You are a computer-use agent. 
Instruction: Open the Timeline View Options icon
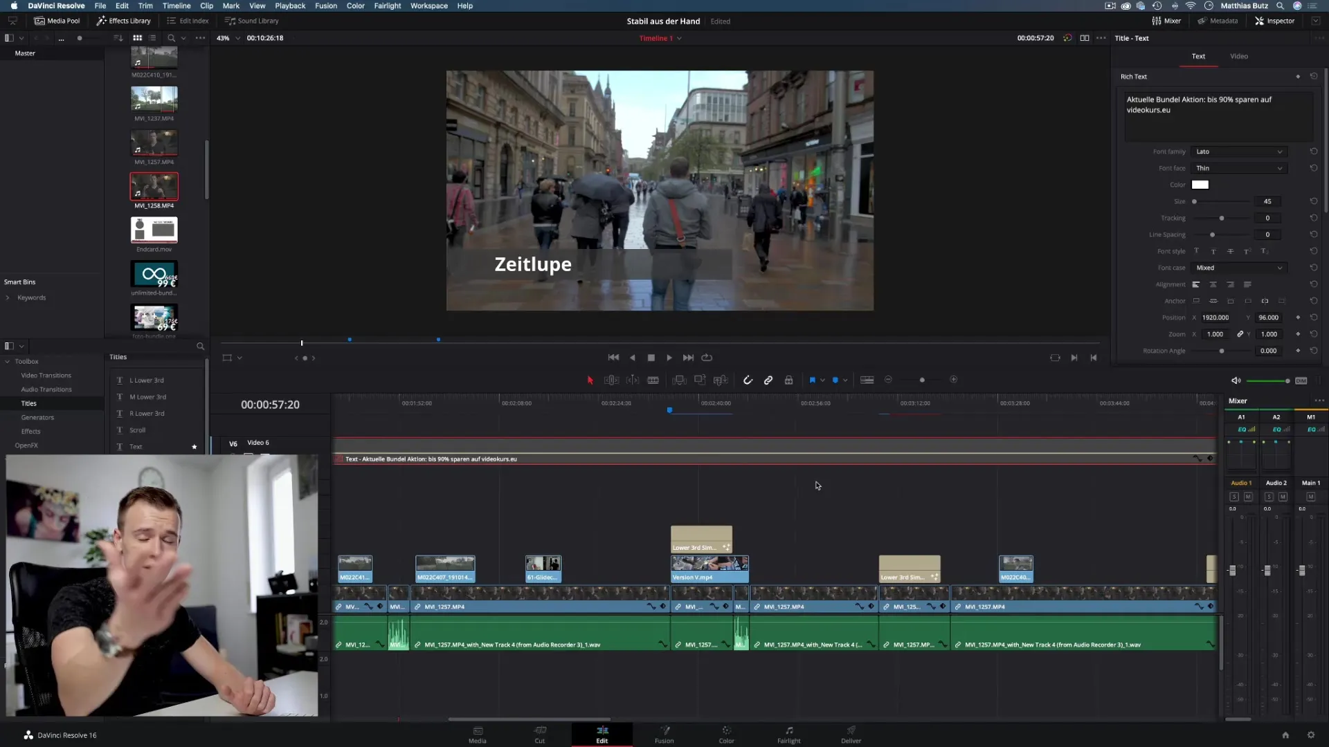tap(867, 380)
